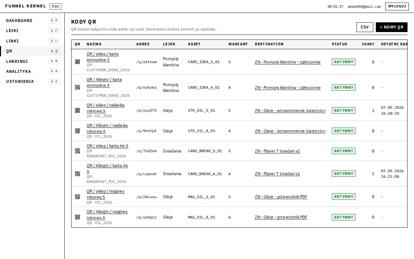Open Ustawienia in sidebar

coord(32,82)
